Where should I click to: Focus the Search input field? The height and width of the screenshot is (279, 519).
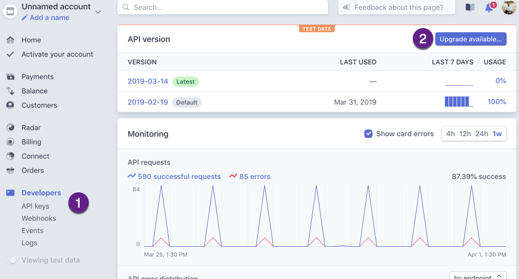click(223, 7)
